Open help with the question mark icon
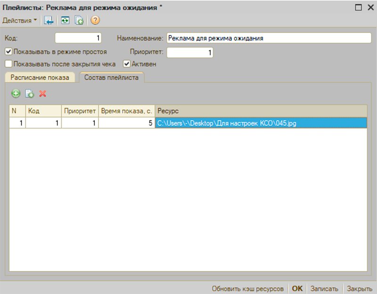The height and width of the screenshot is (294, 377). tap(95, 20)
